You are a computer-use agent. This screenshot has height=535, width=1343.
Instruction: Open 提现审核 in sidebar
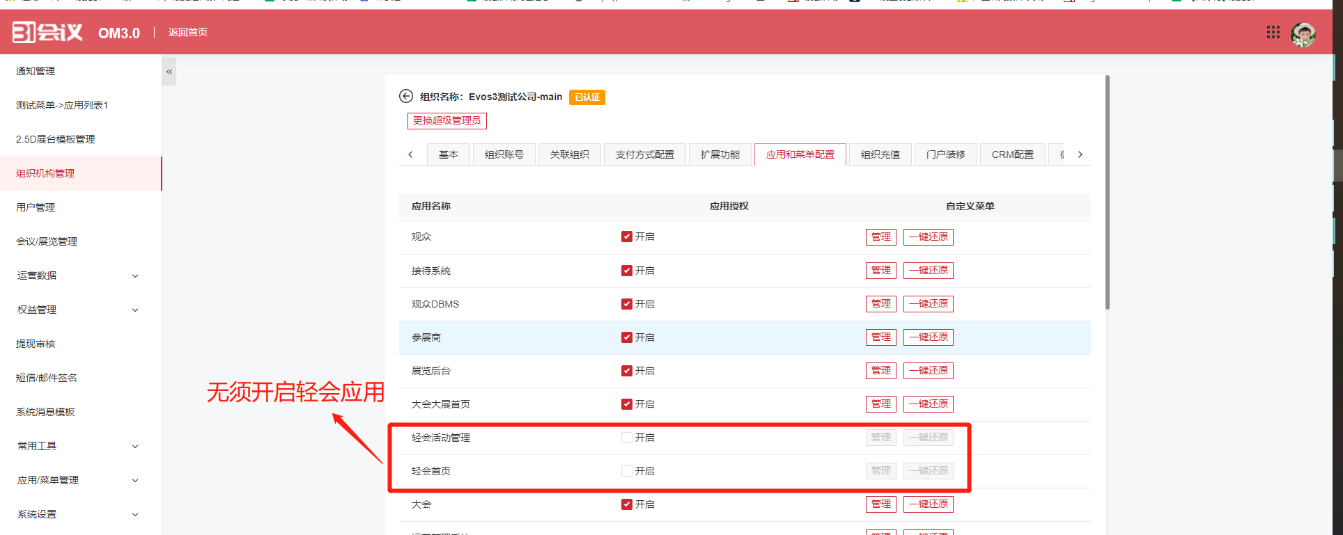tap(81, 344)
